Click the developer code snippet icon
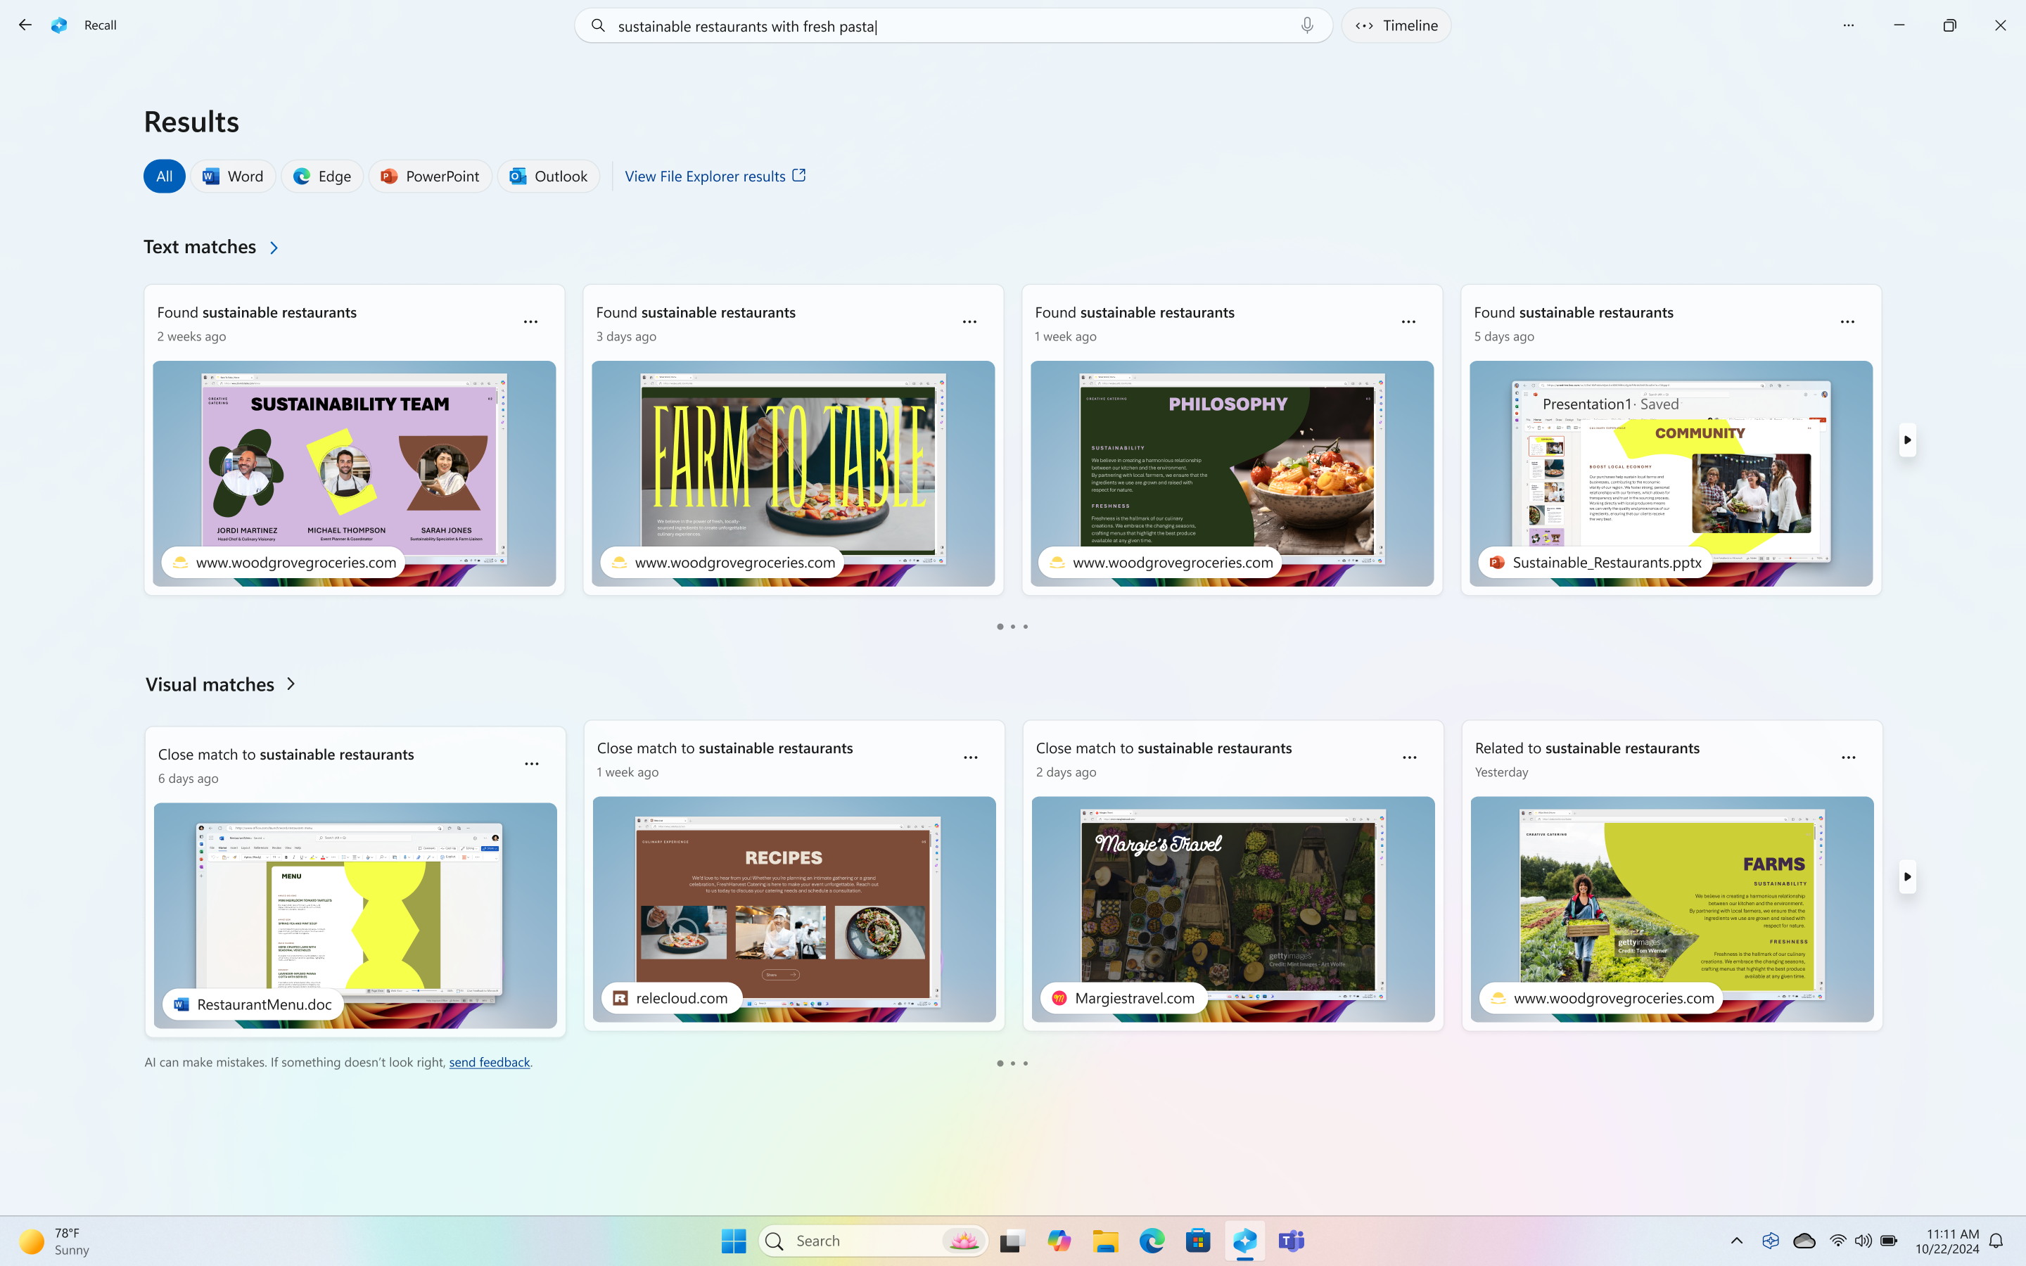Image resolution: width=2026 pixels, height=1266 pixels. pyautogui.click(x=1364, y=25)
